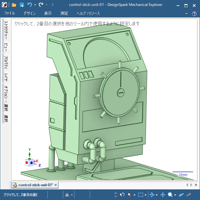Viewport: 200px width, 200px height.
Task: Select the Pan (four-arrow) tool in status bar
Action: coord(162,195)
